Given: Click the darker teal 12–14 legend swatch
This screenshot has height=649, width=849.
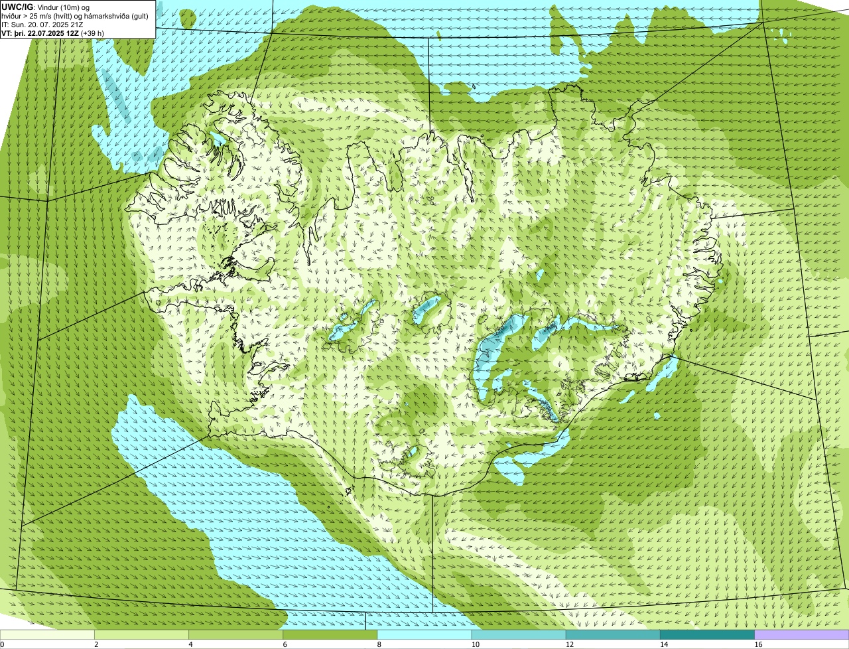Looking at the screenshot, I should [x=613, y=635].
